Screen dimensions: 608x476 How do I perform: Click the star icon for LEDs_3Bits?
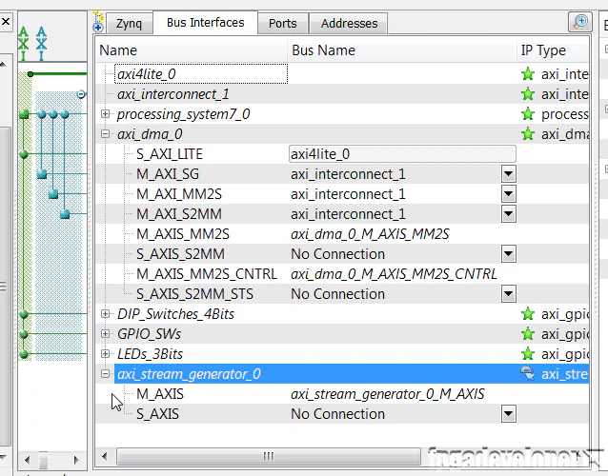(527, 354)
